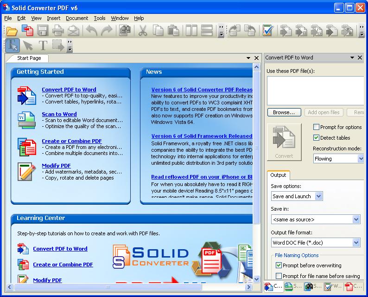The height and width of the screenshot is (297, 368).
Task: Click the Paste clipboard icon
Action: pyautogui.click(x=173, y=31)
